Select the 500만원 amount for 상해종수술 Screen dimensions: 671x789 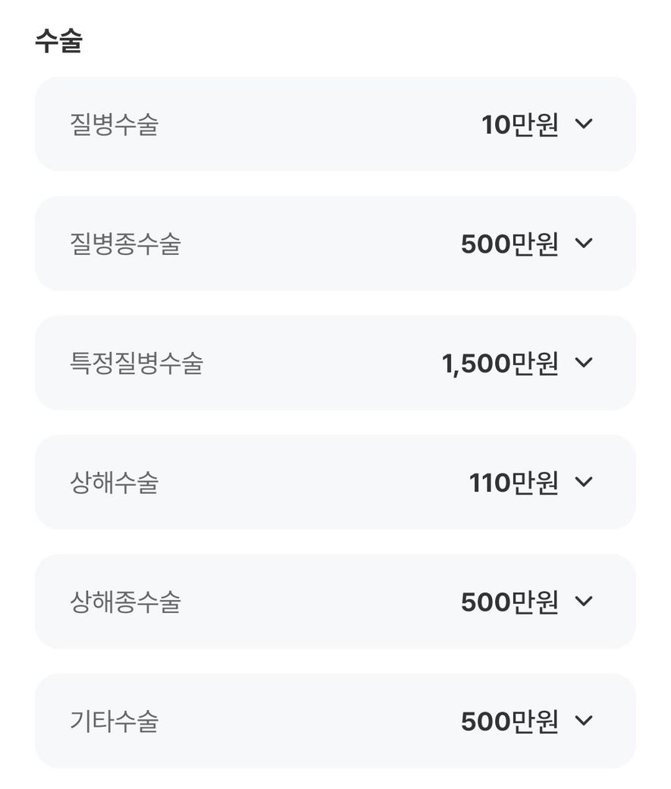510,602
